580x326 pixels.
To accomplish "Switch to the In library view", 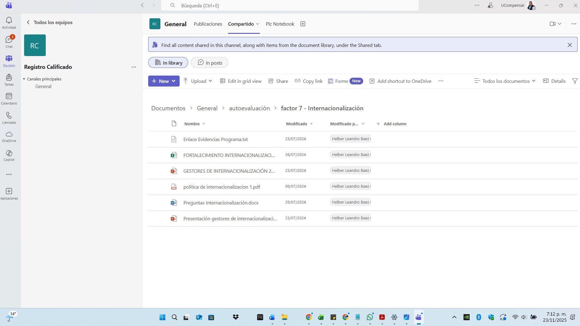I will [x=168, y=63].
